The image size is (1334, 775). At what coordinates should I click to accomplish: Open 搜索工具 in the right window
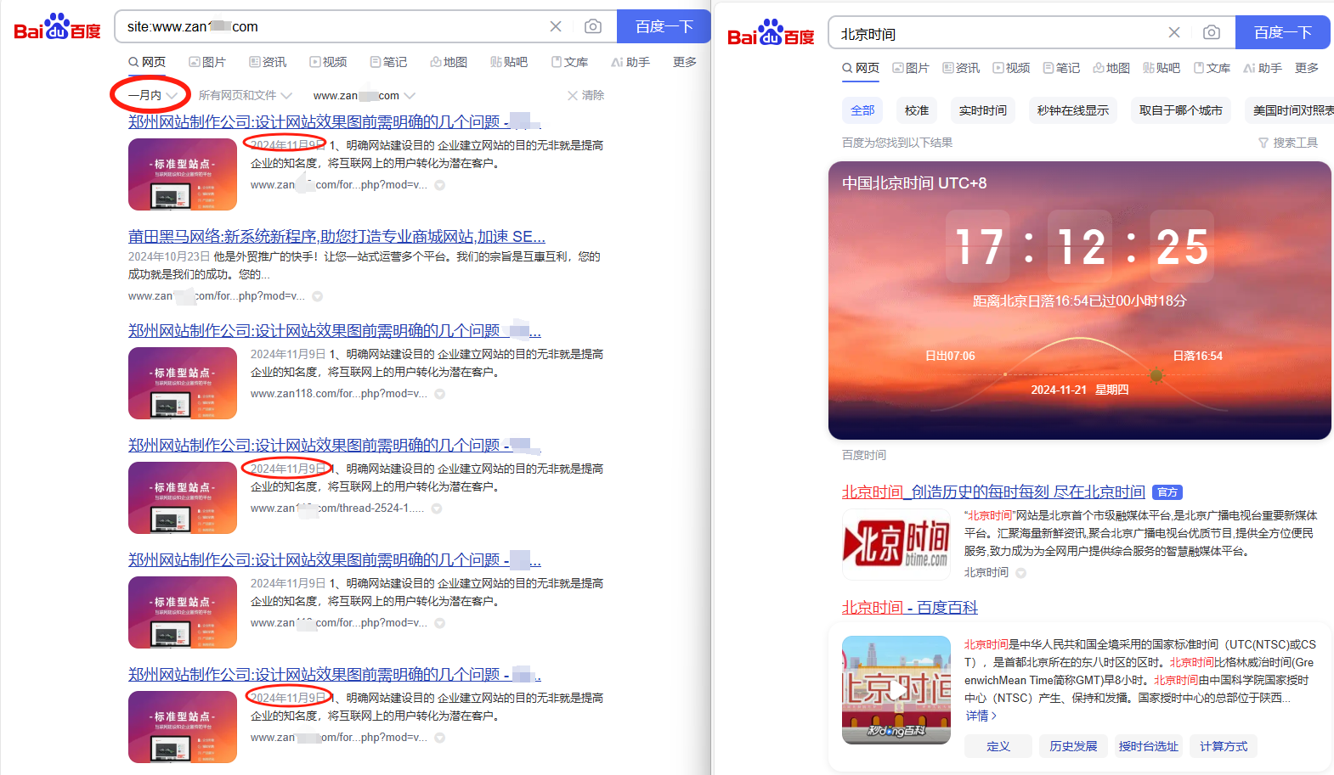pos(1288,143)
